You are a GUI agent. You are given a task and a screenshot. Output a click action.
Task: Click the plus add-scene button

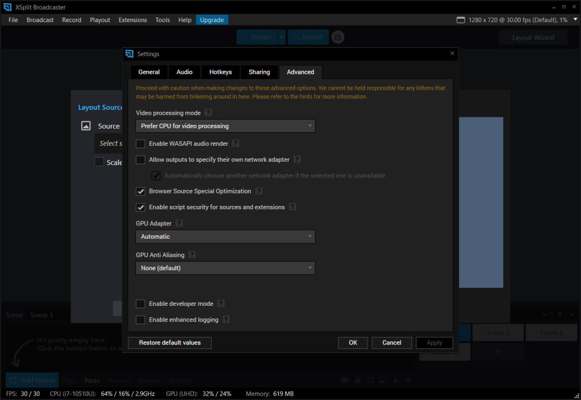(498, 351)
